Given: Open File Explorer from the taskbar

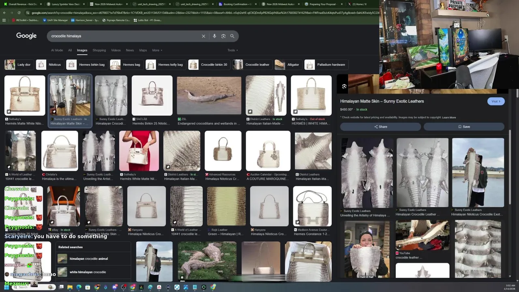Looking at the screenshot, I should pos(70,287).
